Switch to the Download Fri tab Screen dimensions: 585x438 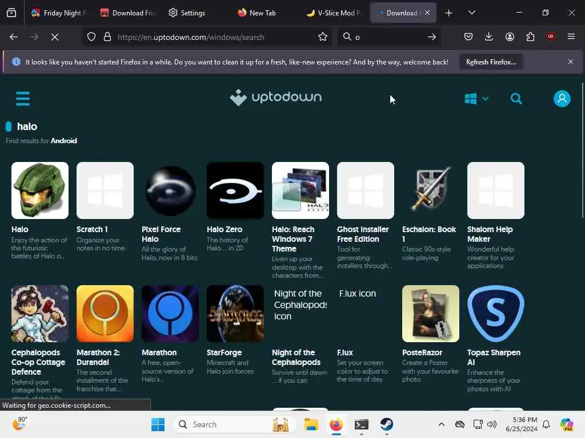tap(127, 13)
